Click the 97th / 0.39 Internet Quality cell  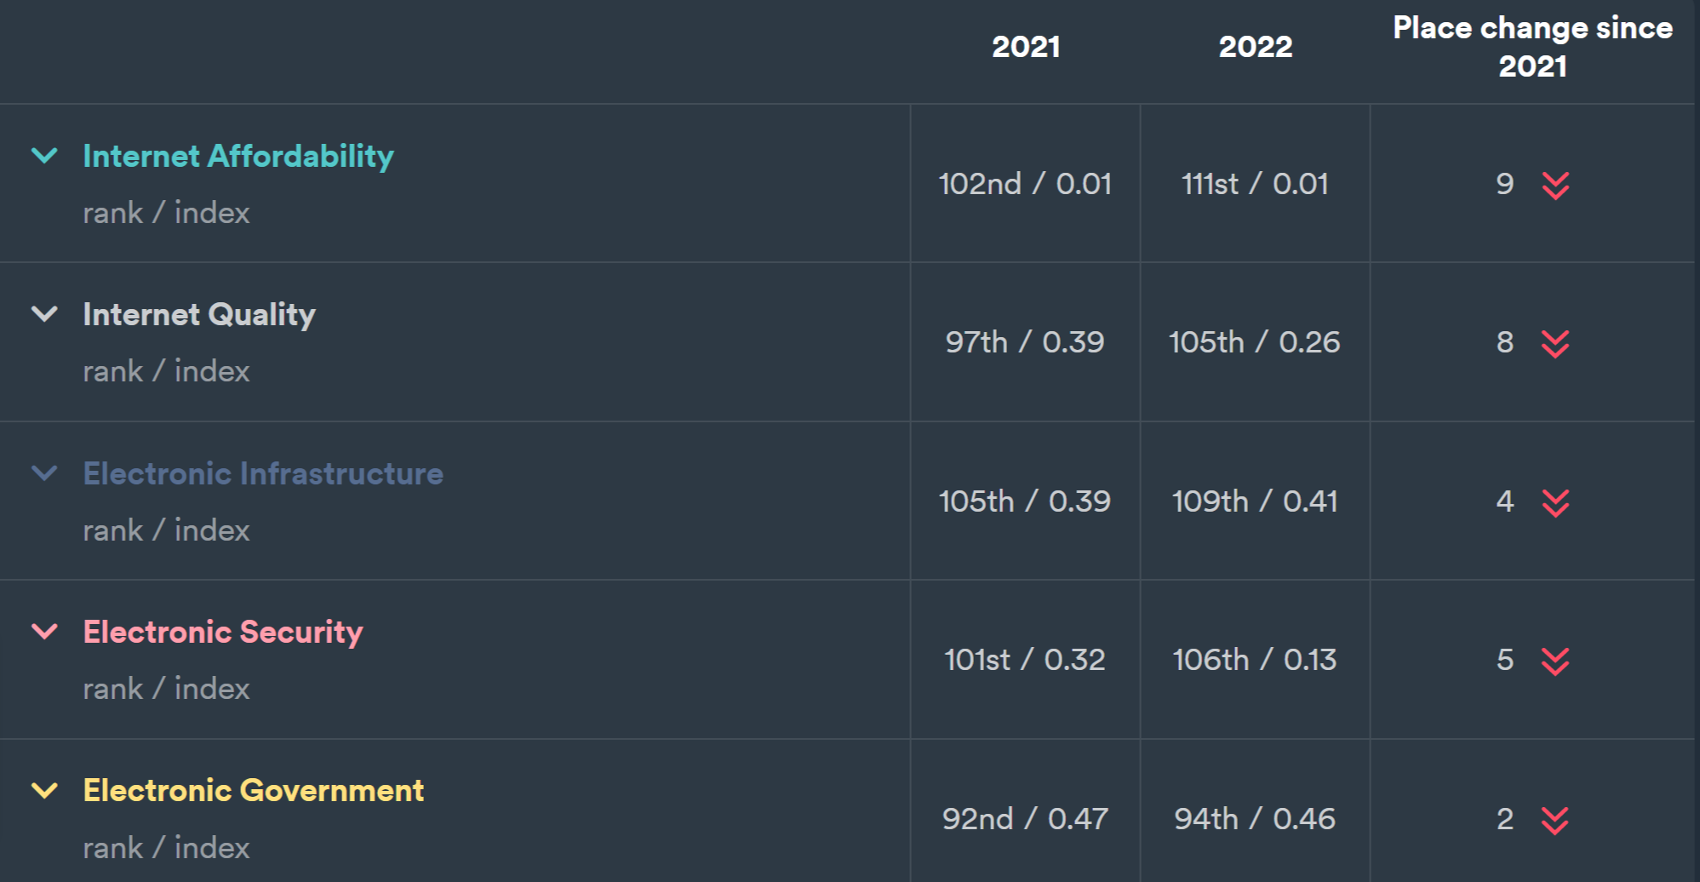coord(1025,342)
